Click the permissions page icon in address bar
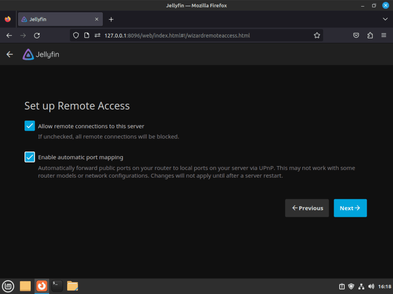 [97, 36]
